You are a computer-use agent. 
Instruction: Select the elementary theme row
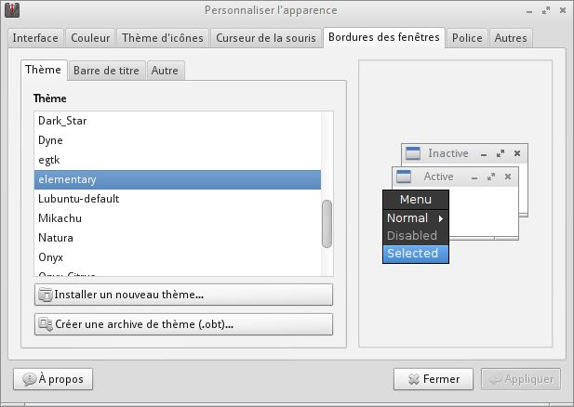pyautogui.click(x=178, y=179)
